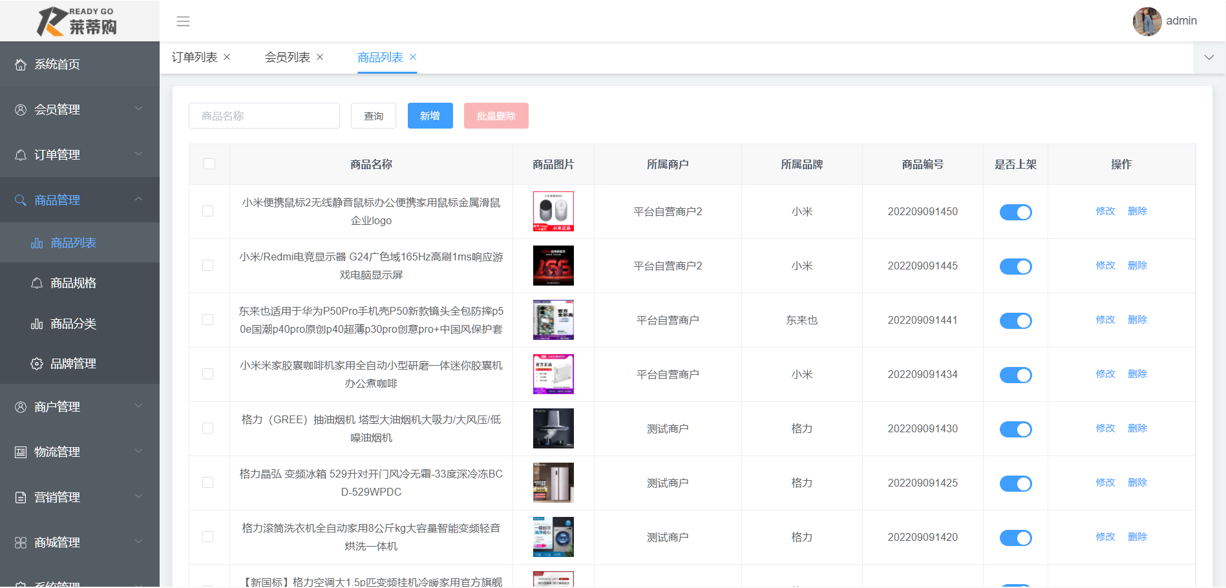The width and height of the screenshot is (1226, 588).
Task: Check the box for 小米便携鼠标2 row
Action: point(207,211)
